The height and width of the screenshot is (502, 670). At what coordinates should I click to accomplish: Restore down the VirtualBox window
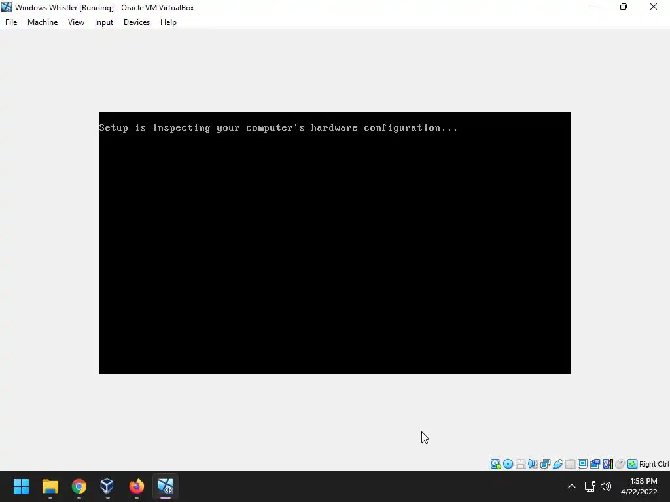pyautogui.click(x=624, y=7)
